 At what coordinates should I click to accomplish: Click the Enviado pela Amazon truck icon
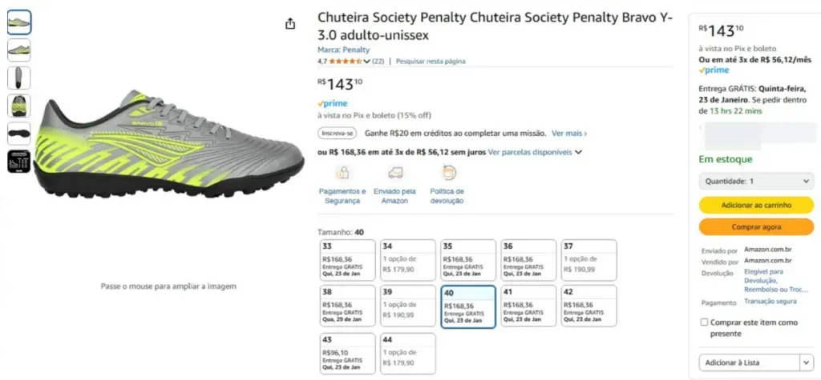(394, 173)
